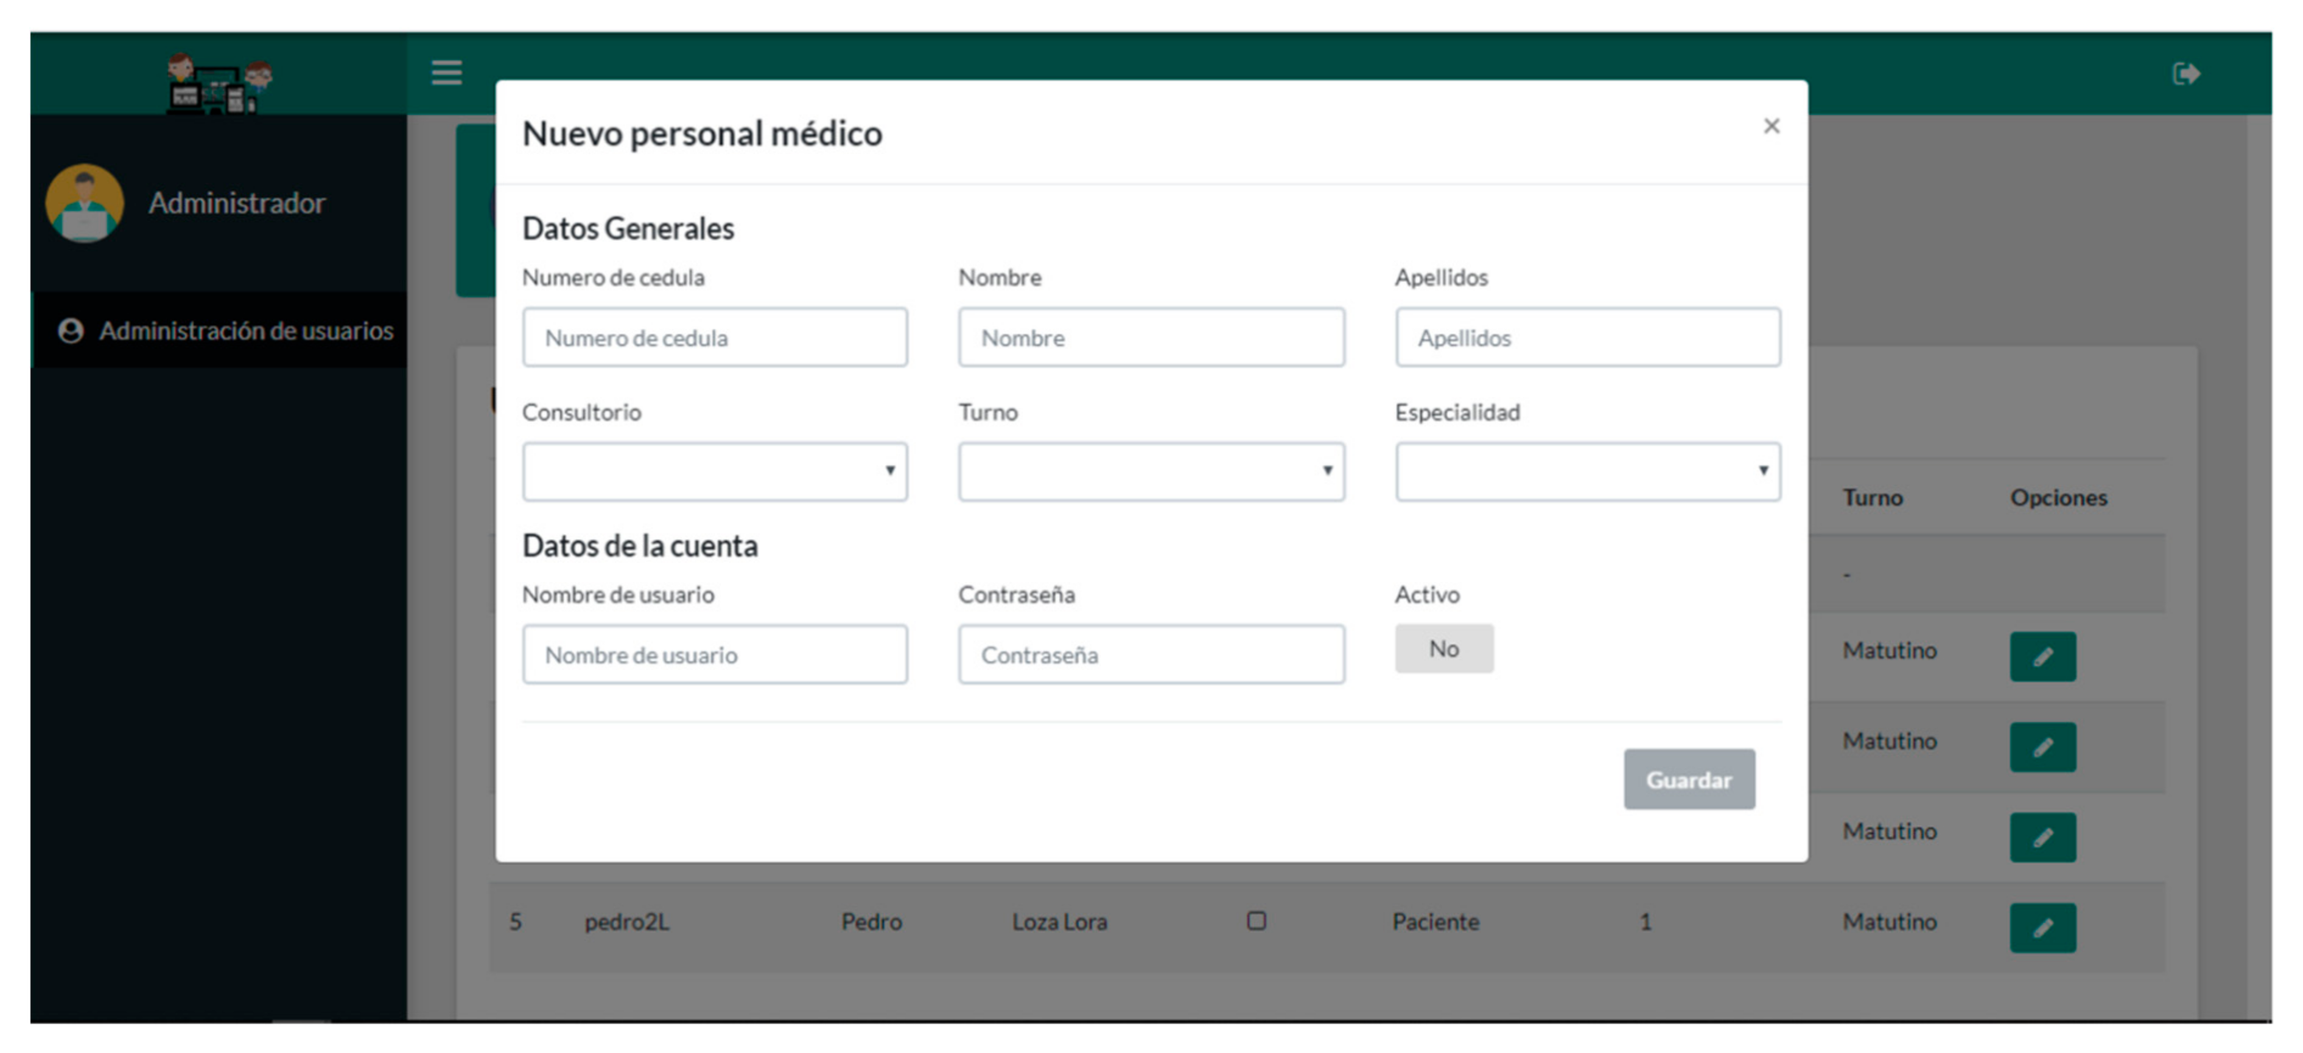Toggle the Activo switch showing No
This screenshot has height=1053, width=2303.
[1443, 648]
